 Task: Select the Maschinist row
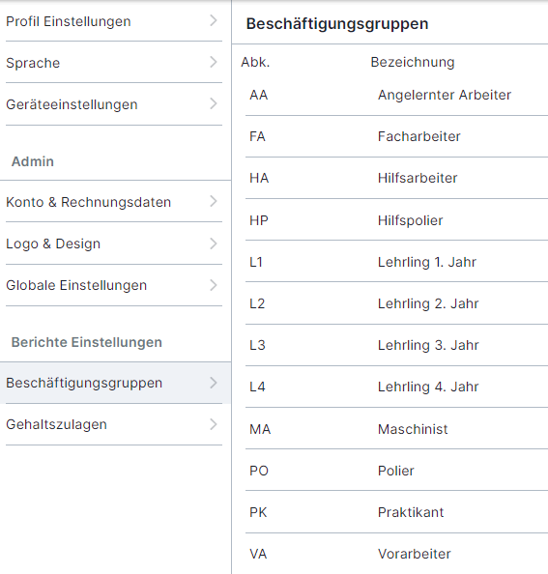[396, 429]
